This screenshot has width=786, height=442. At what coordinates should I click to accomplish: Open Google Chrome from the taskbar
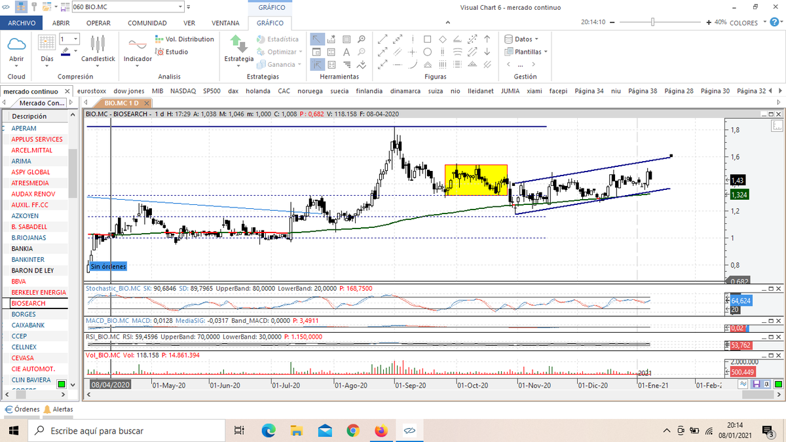pyautogui.click(x=352, y=430)
